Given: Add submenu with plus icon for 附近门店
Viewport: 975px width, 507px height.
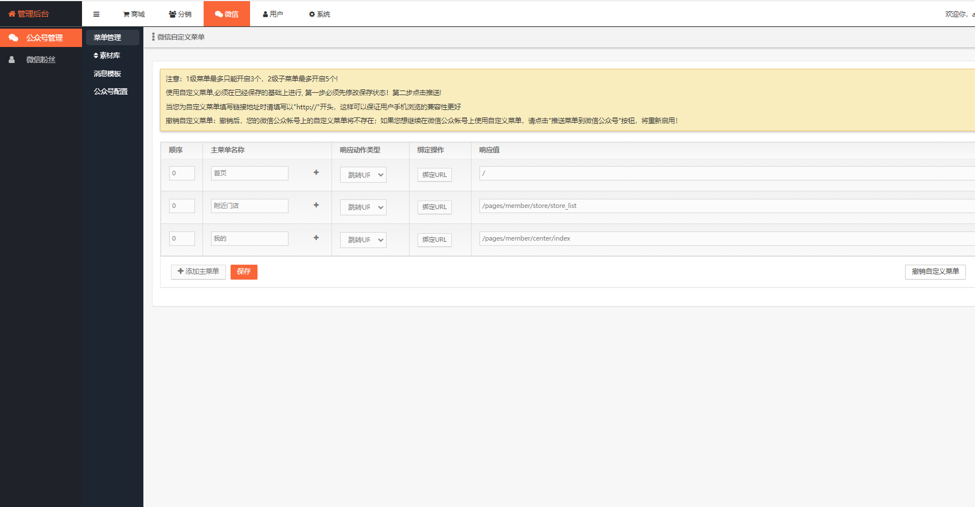Looking at the screenshot, I should (x=316, y=205).
